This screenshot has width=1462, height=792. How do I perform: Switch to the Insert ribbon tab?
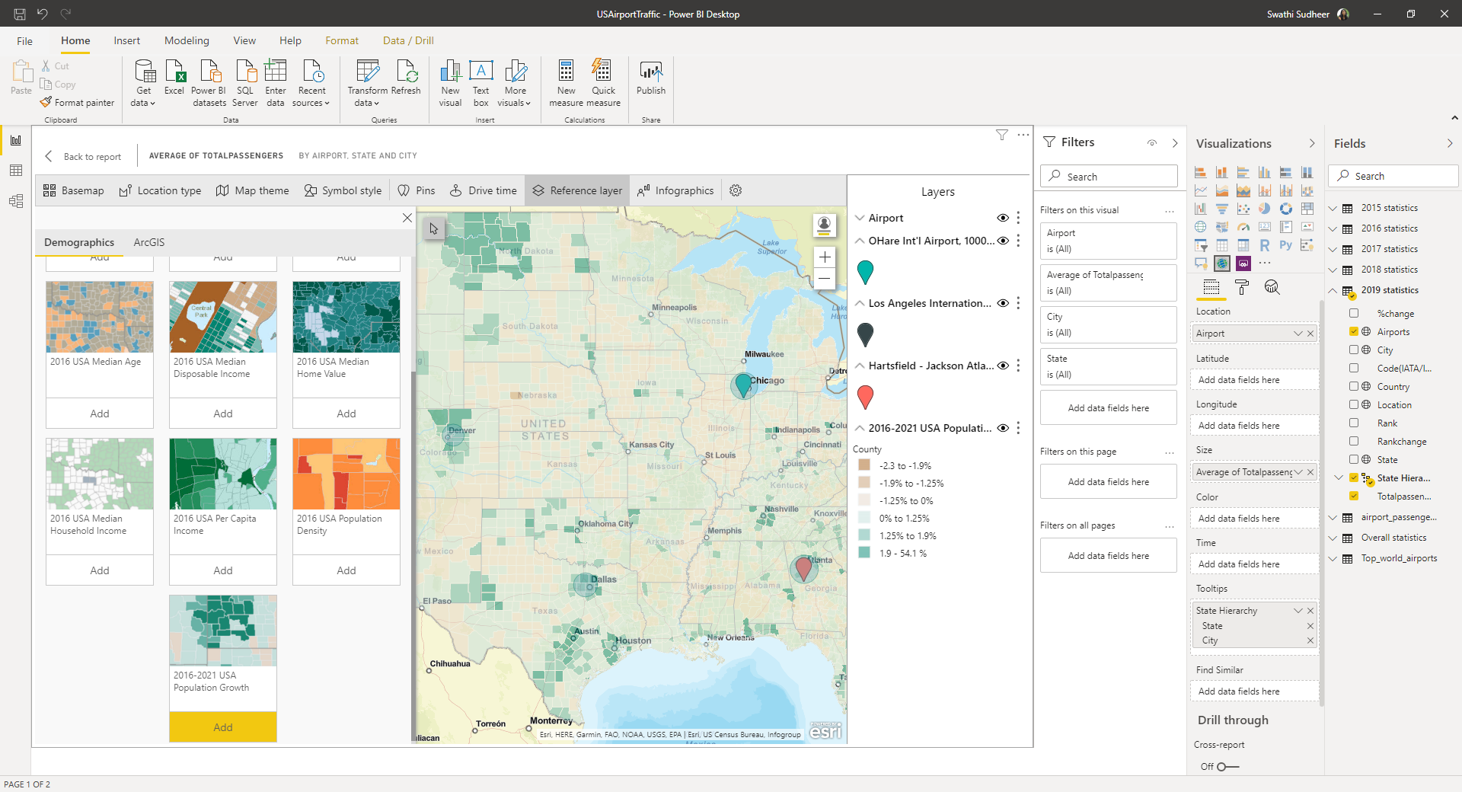pos(127,41)
